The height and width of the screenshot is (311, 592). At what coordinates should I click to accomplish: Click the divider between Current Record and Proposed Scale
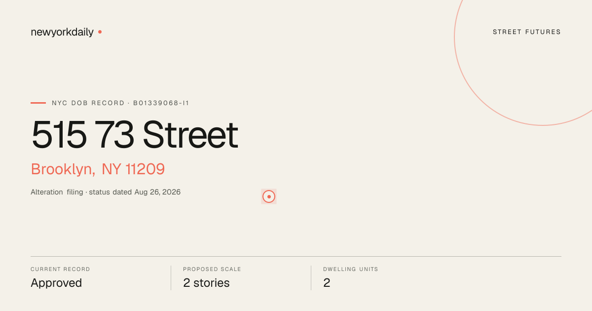tap(171, 278)
